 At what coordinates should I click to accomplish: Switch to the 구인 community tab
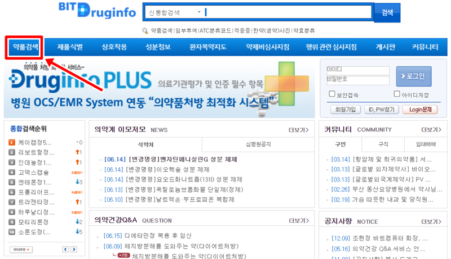tap(341, 144)
